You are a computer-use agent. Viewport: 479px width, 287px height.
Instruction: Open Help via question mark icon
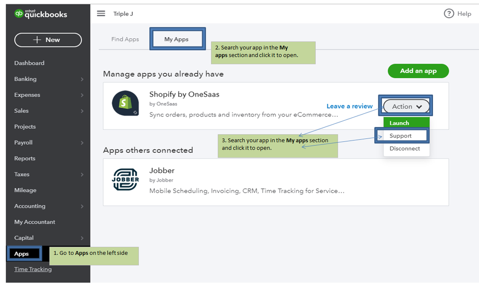point(449,13)
